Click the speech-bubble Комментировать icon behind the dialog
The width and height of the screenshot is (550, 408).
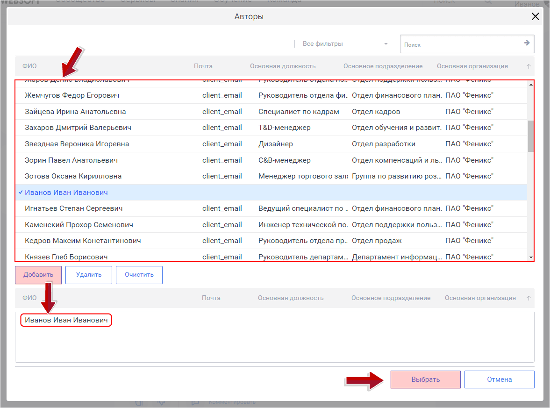point(195,402)
